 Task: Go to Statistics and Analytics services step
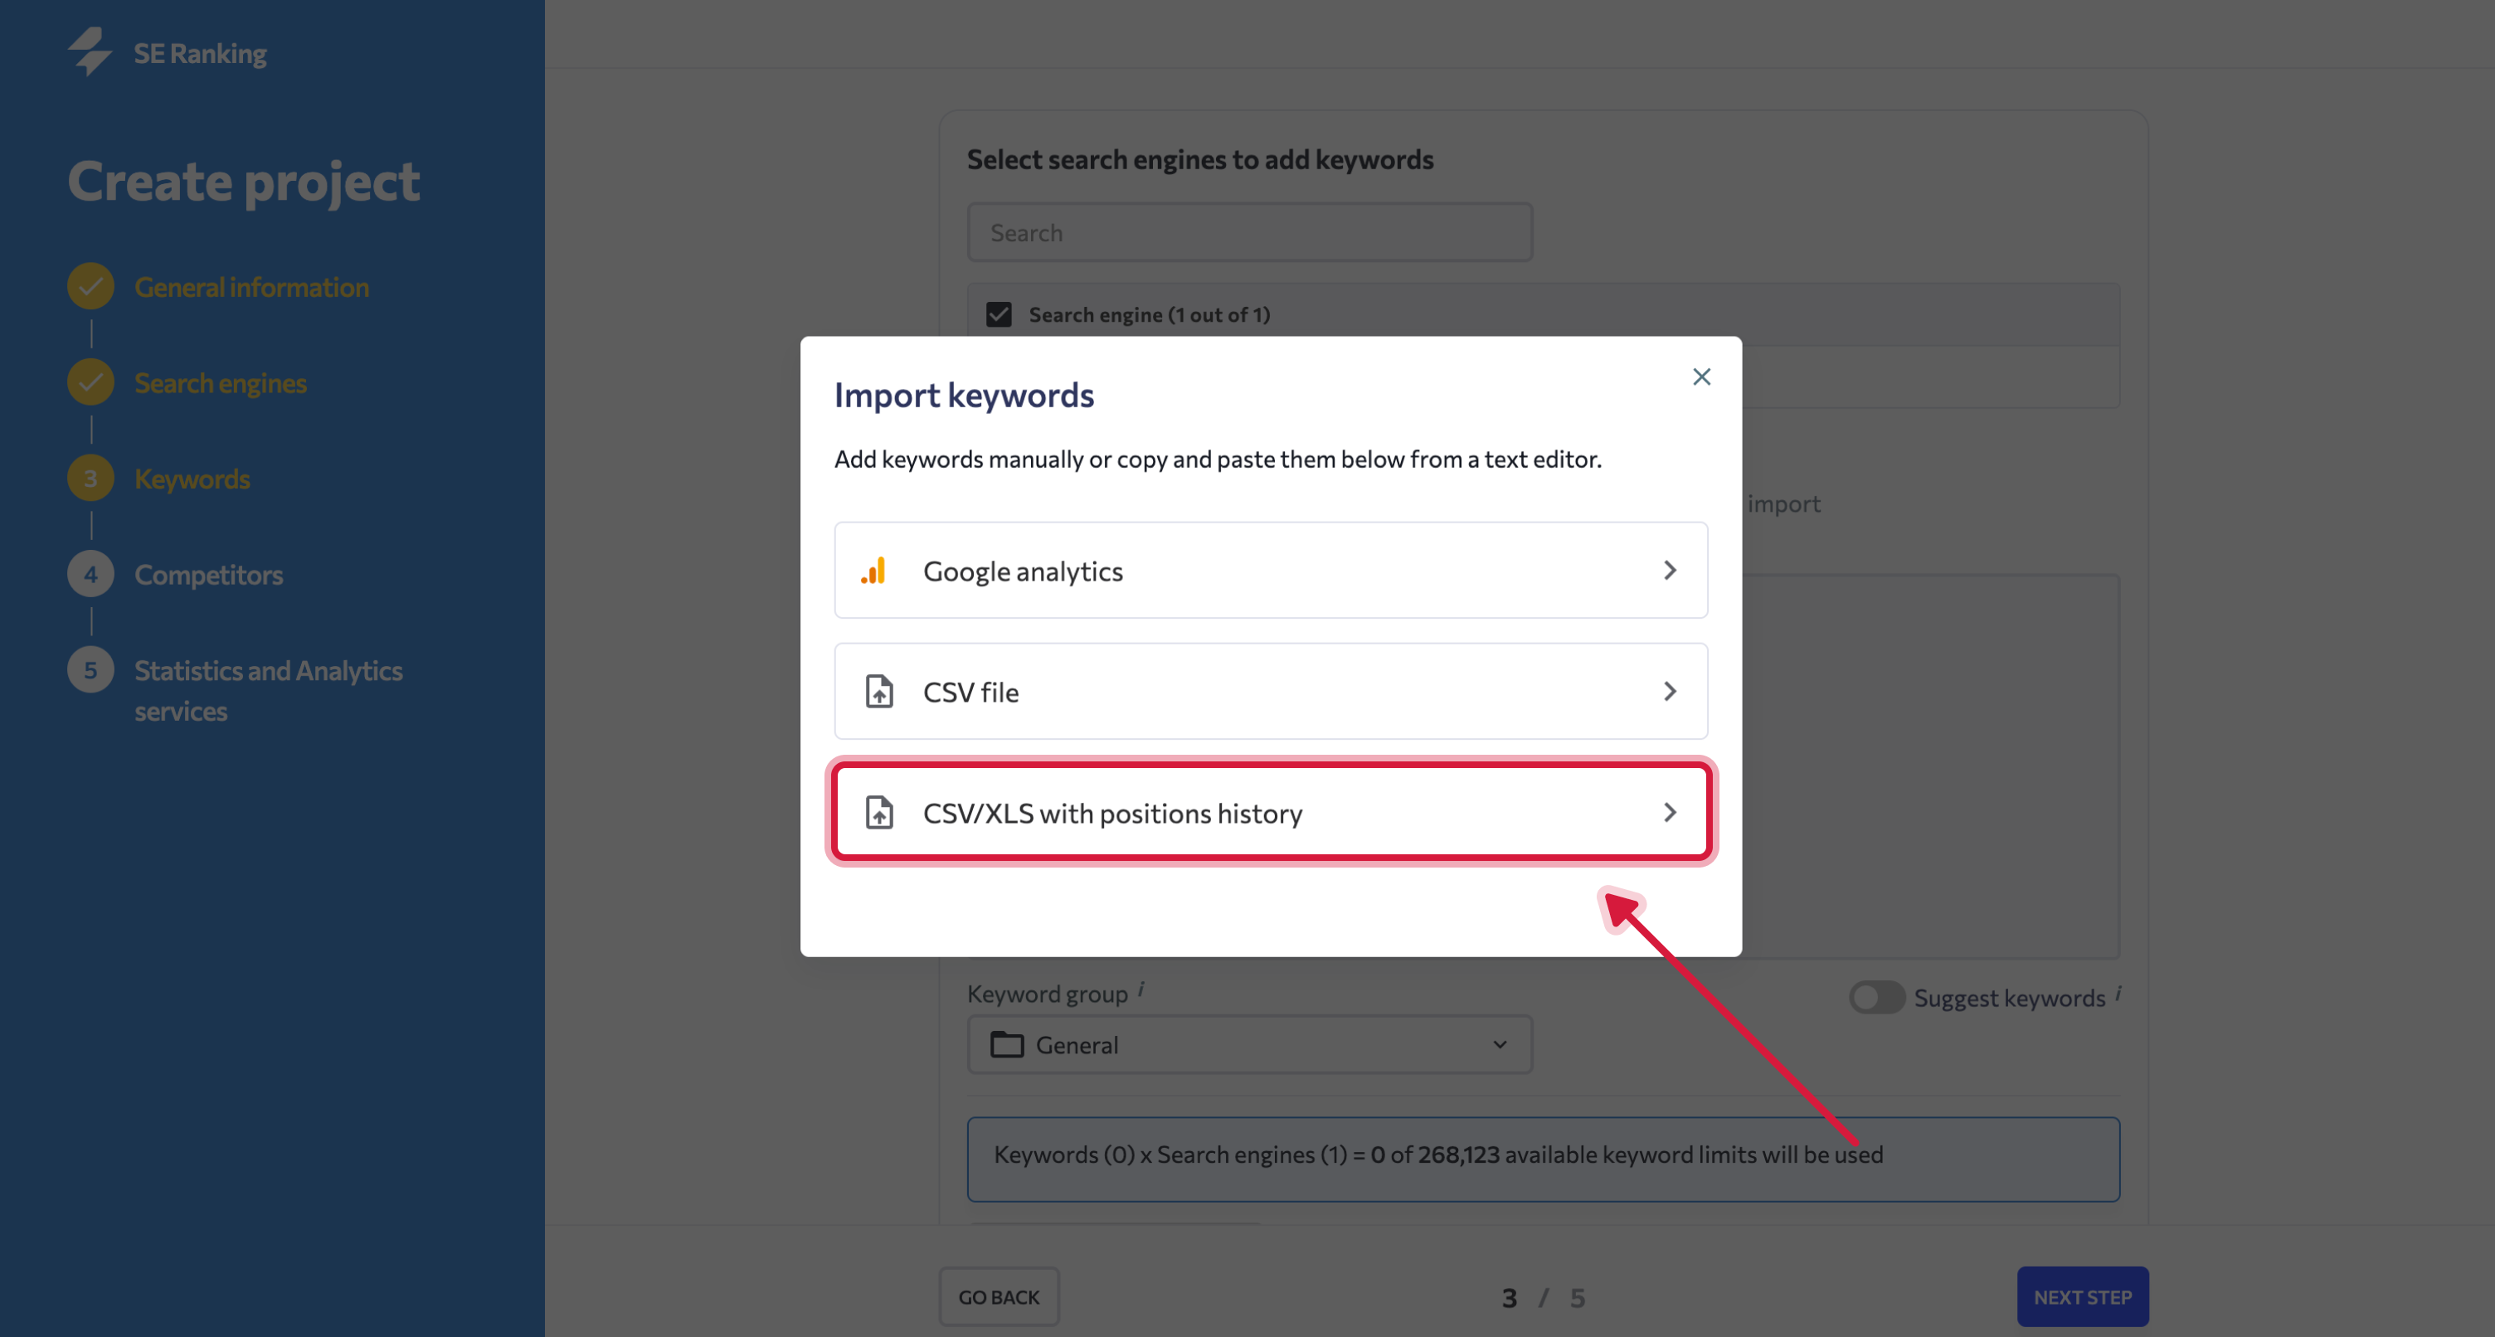coord(268,691)
